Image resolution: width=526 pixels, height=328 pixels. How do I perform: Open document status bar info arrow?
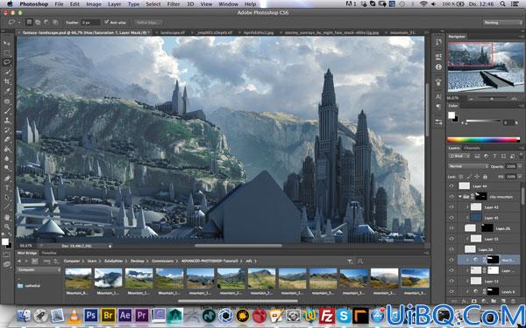tap(110, 247)
